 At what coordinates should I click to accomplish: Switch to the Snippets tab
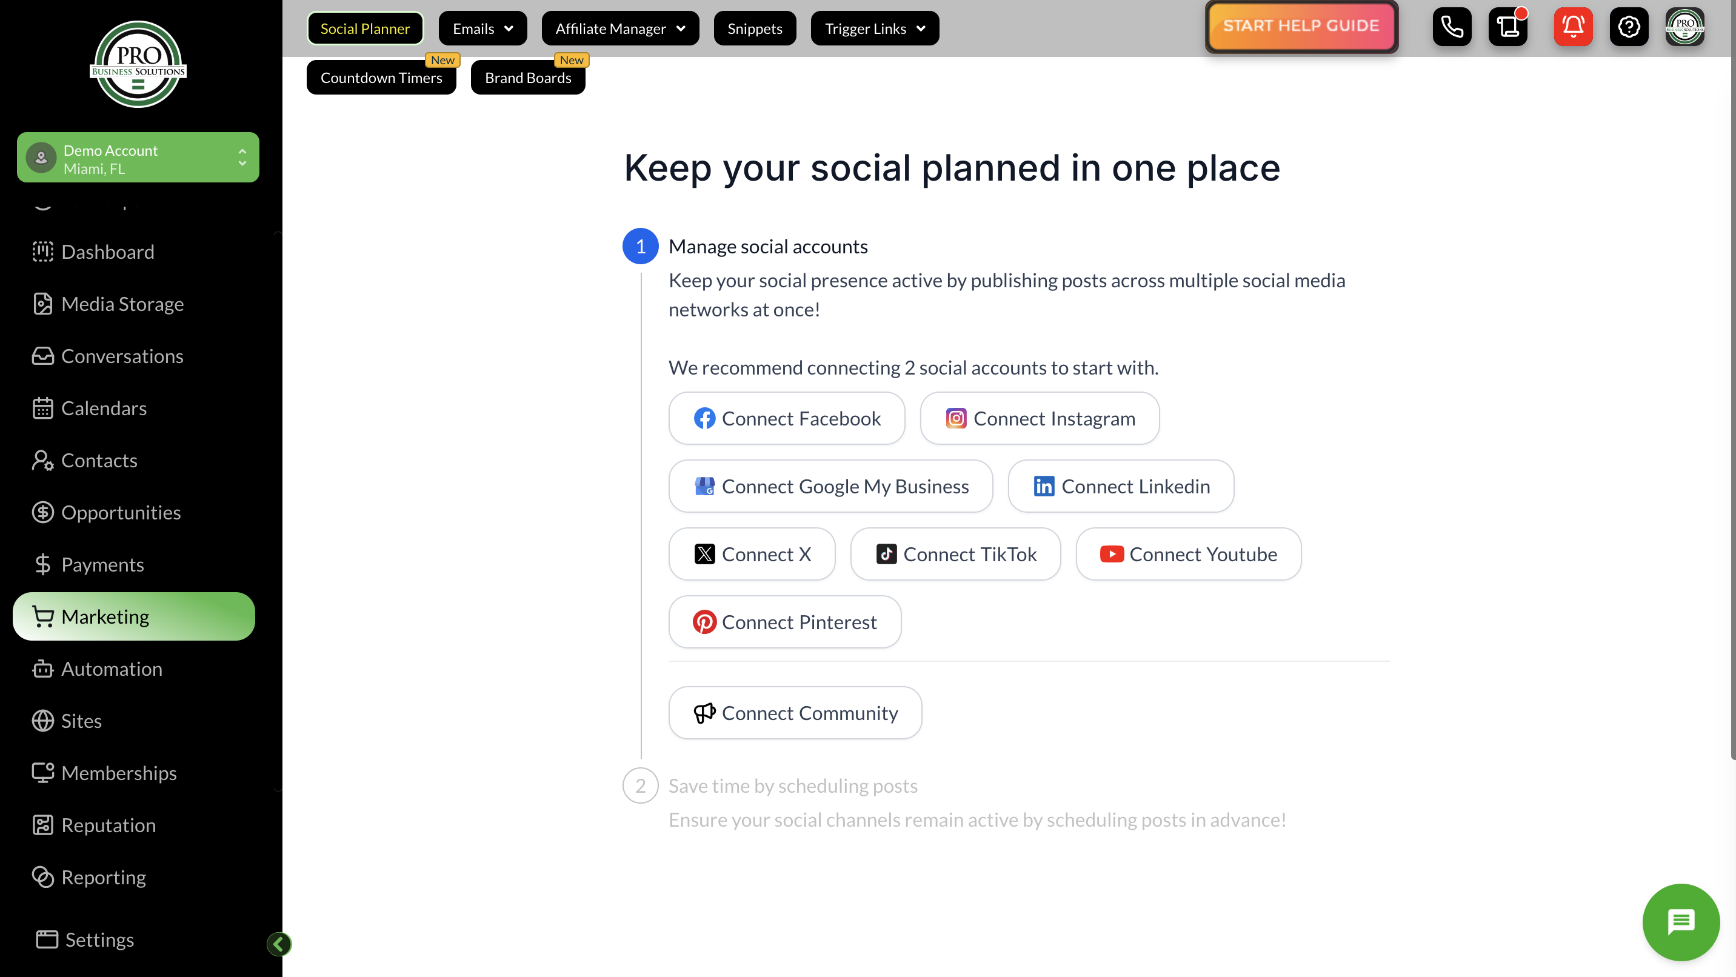754,29
